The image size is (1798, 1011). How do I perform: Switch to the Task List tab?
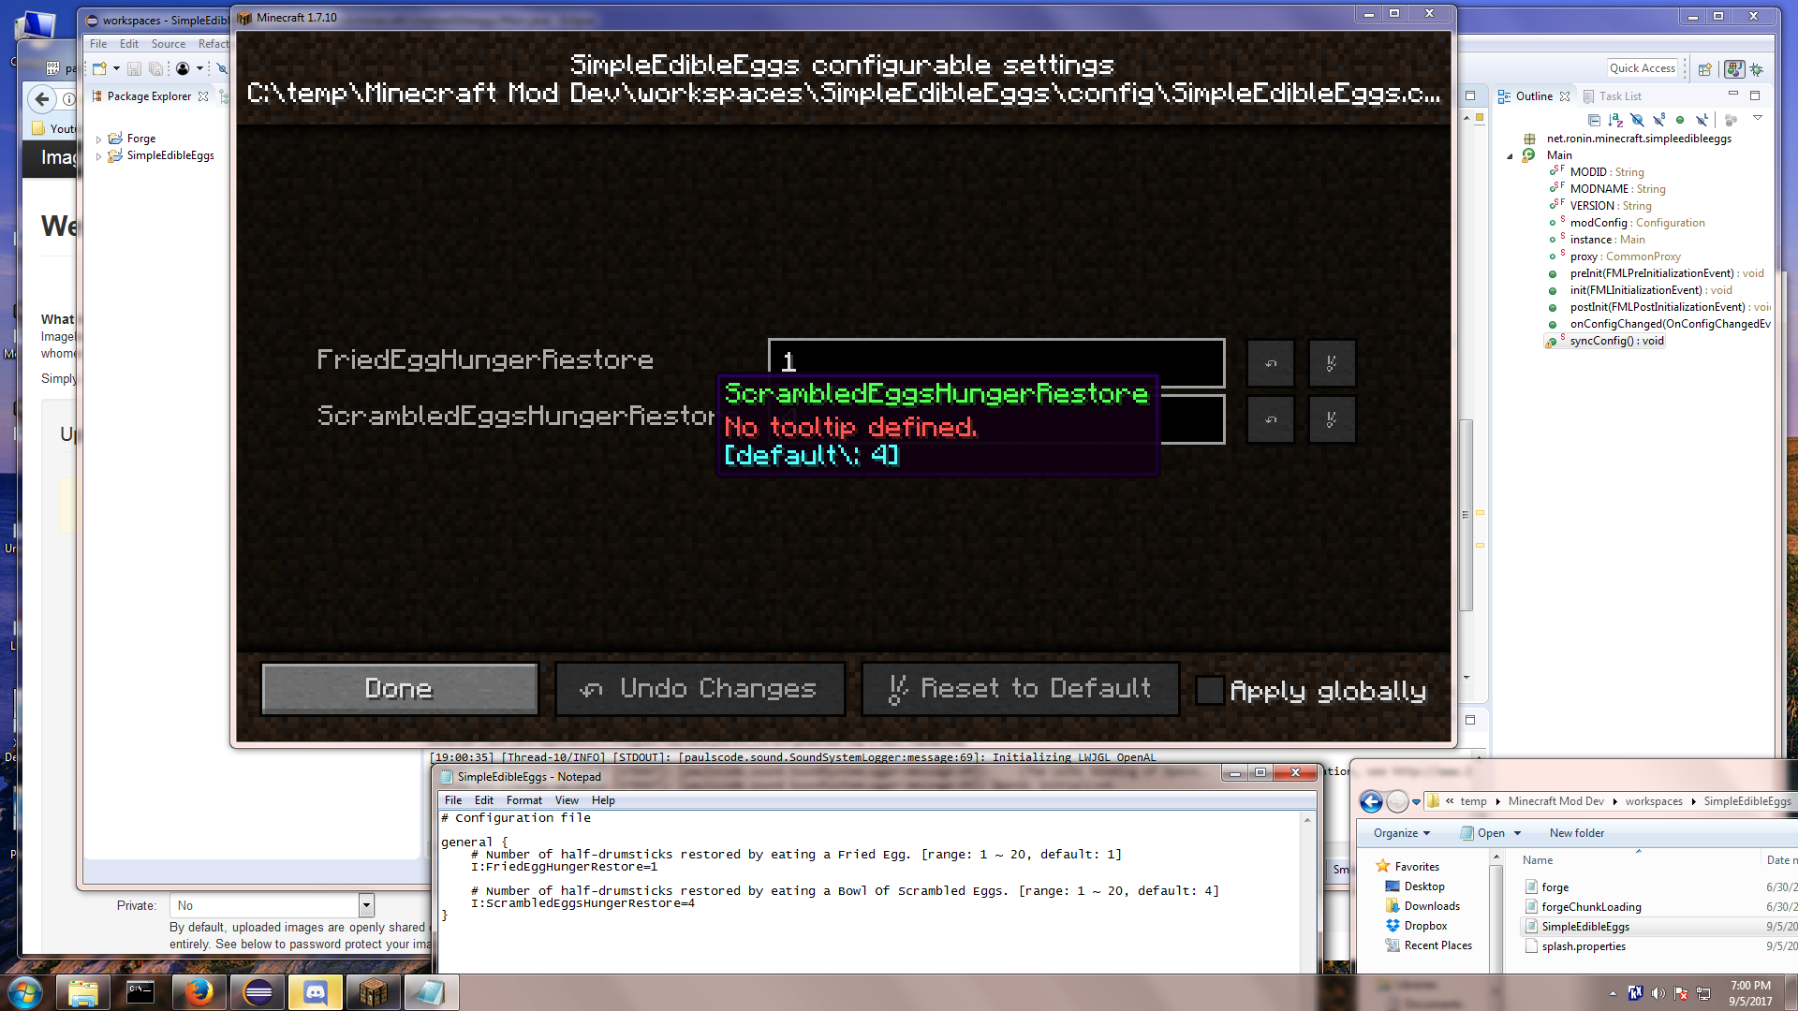coord(1613,96)
